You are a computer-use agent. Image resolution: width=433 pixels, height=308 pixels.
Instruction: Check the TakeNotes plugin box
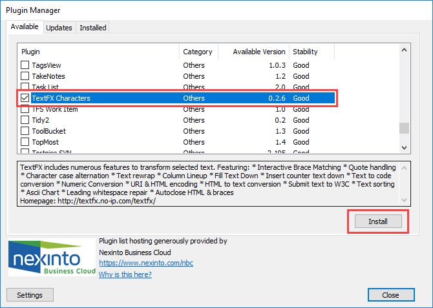click(25, 76)
